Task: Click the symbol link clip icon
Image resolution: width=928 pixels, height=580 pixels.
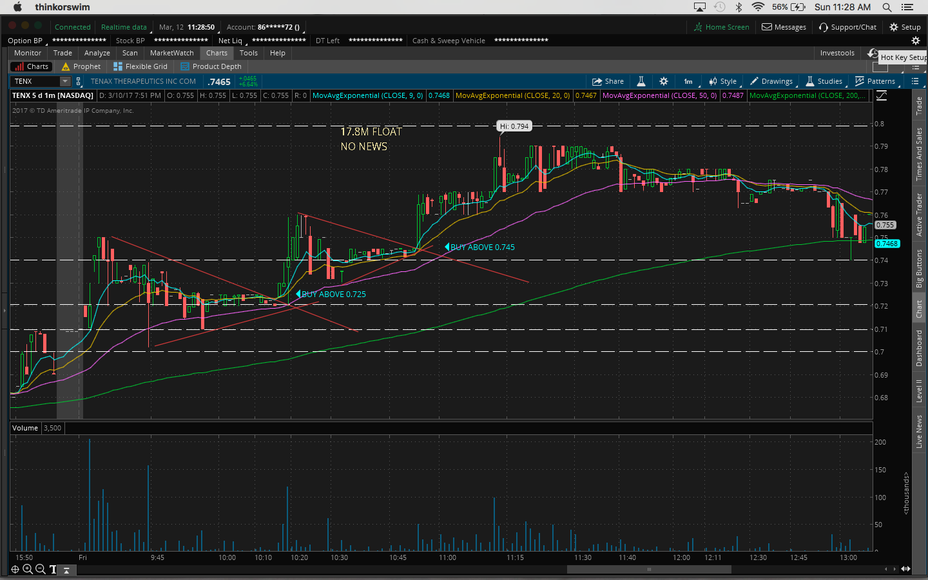Action: click(x=79, y=81)
